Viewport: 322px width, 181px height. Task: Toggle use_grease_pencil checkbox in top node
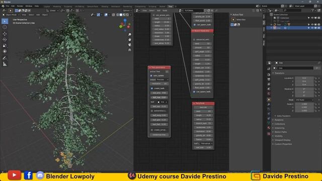(x=153, y=15)
